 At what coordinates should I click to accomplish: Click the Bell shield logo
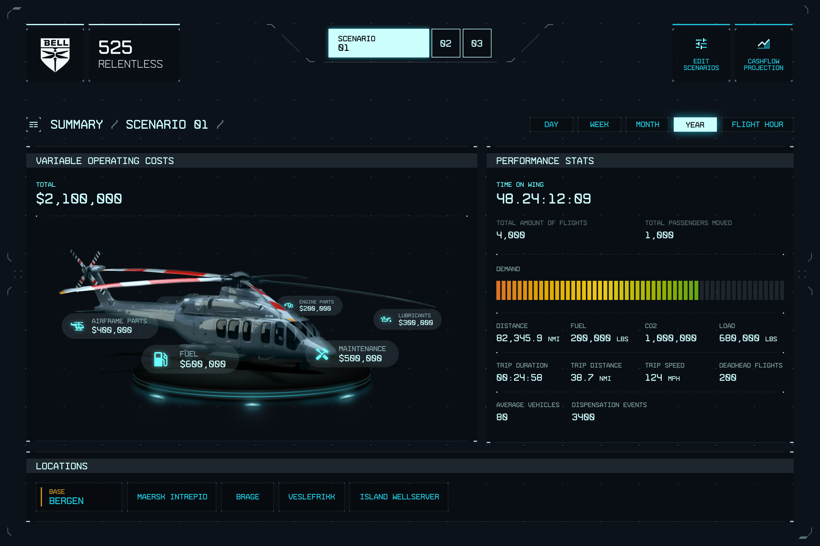point(55,55)
